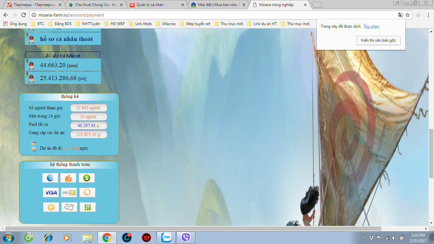Open the Đăng BDS bookmark folder
This screenshot has width=434, height=244.
pos(60,24)
